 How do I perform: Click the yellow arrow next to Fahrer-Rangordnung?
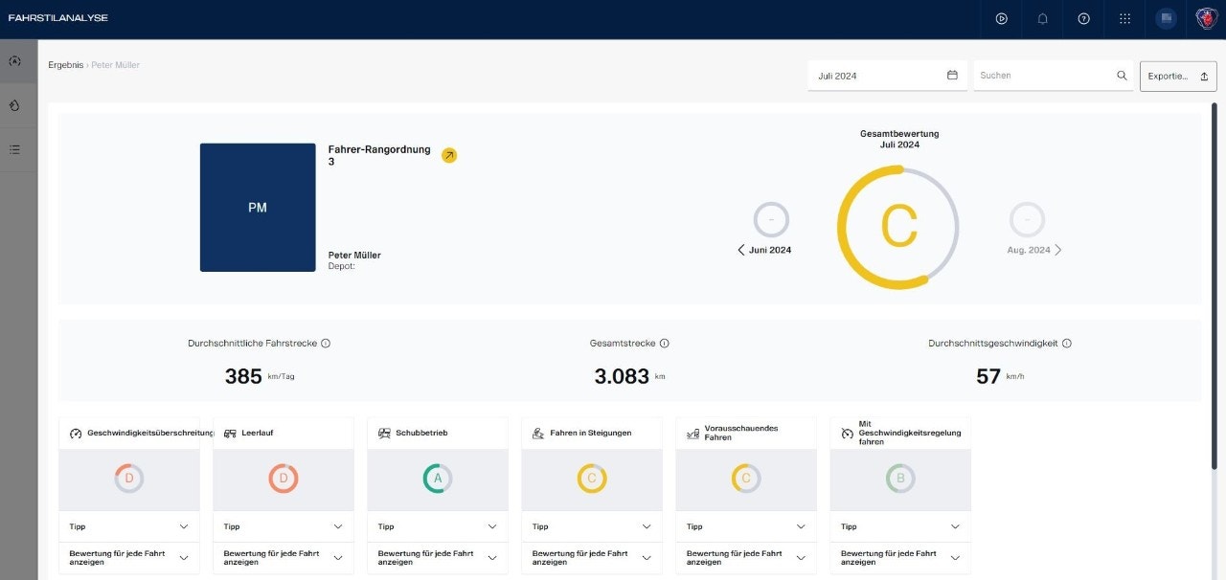(x=449, y=155)
